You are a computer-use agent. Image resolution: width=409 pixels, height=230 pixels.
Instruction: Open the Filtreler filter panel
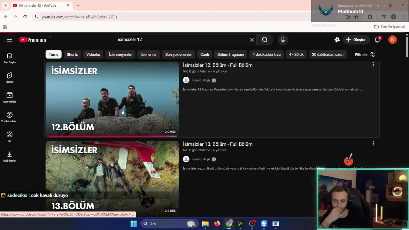365,55
